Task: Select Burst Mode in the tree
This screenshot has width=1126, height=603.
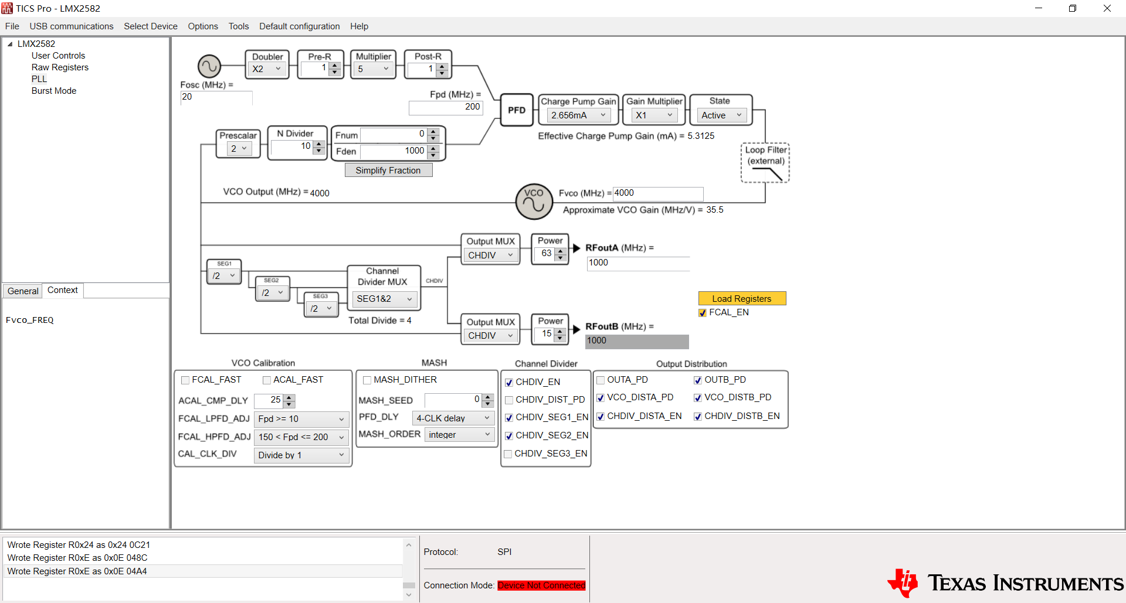Action: (54, 91)
